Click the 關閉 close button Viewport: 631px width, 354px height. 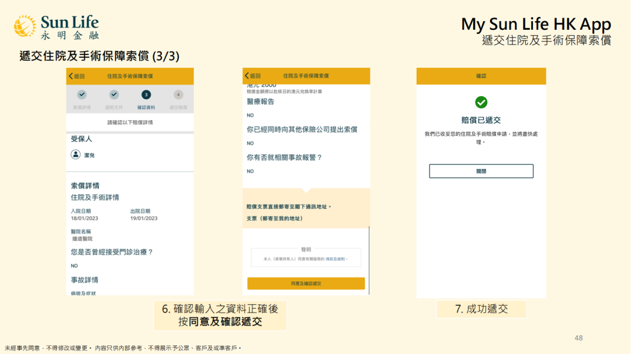481,171
